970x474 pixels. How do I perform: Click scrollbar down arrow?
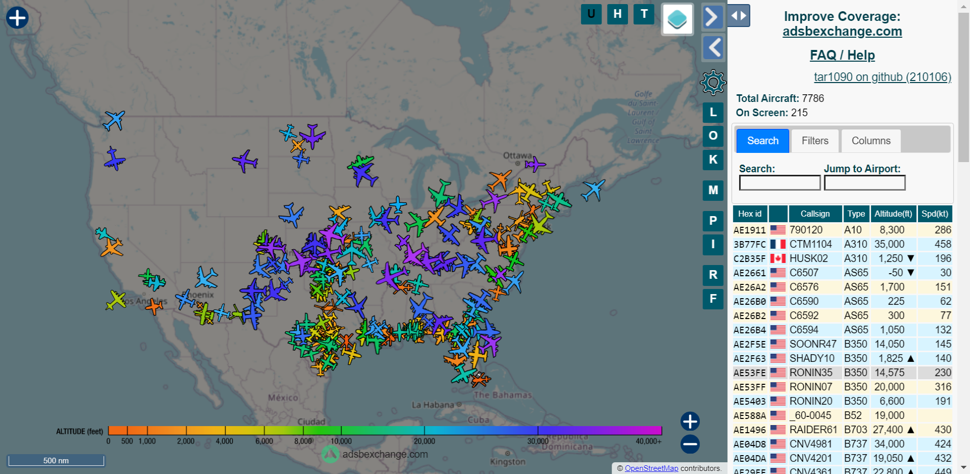click(x=964, y=467)
